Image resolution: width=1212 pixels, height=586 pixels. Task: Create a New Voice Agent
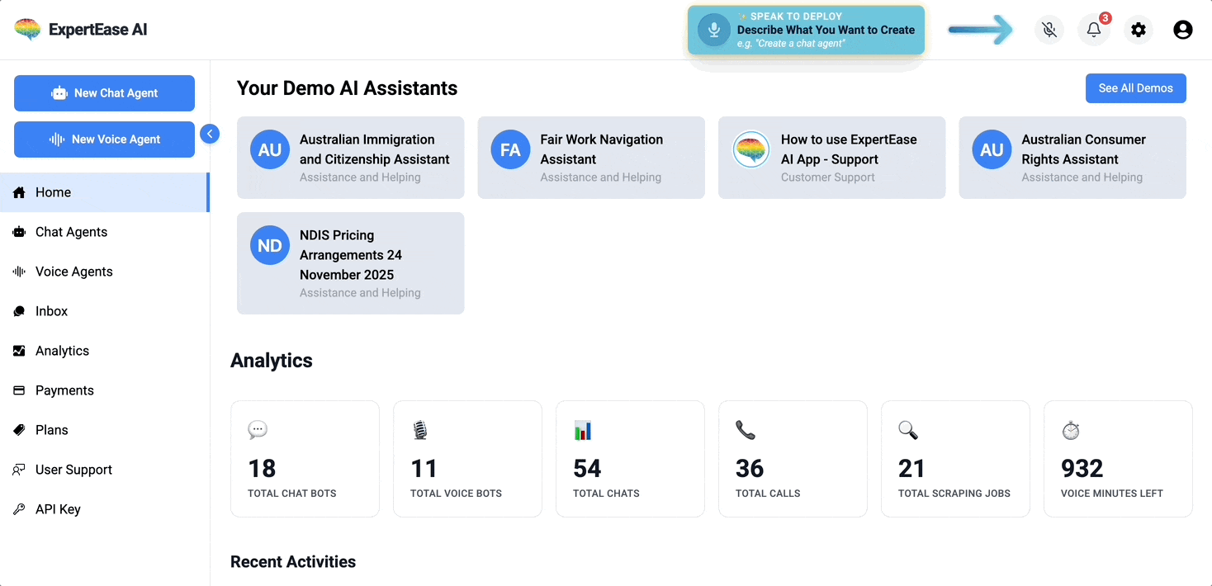click(104, 139)
